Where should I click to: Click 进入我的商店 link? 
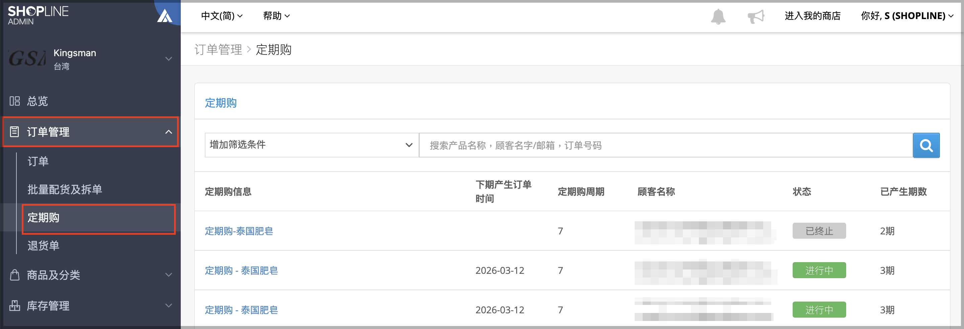812,16
